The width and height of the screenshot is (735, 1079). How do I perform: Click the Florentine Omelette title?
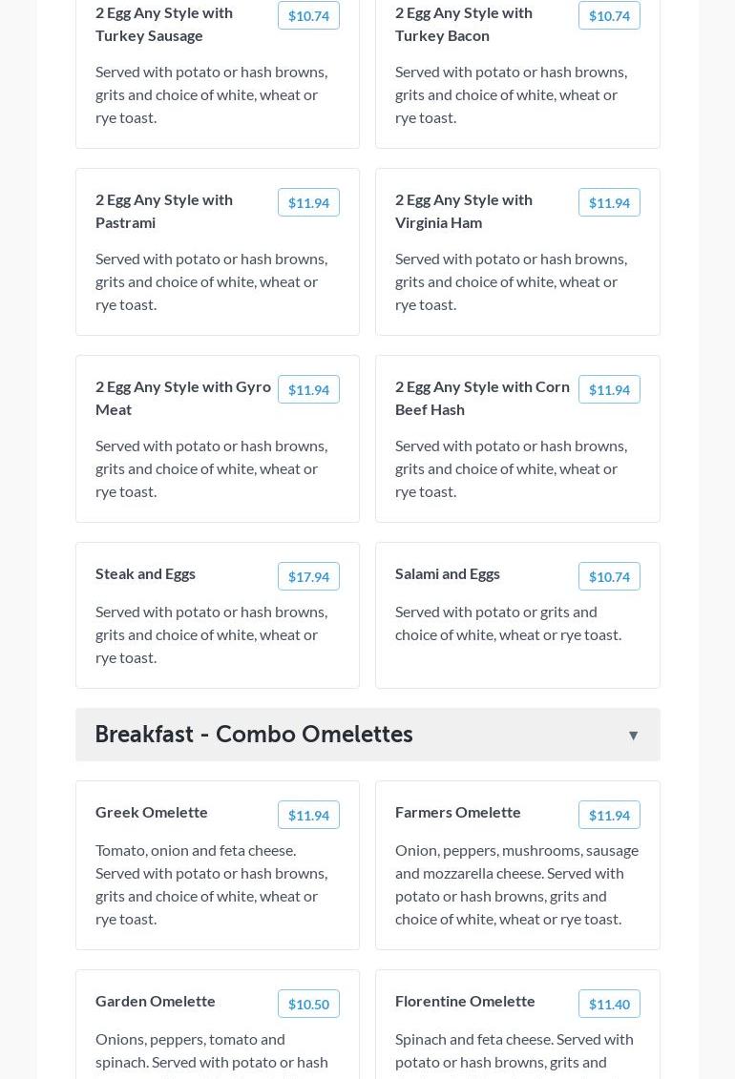[x=465, y=1001]
